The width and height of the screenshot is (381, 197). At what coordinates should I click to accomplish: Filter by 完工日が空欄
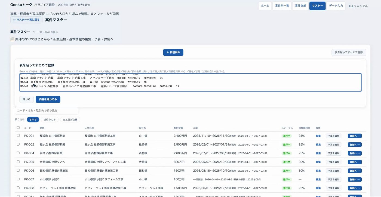tap(70, 119)
